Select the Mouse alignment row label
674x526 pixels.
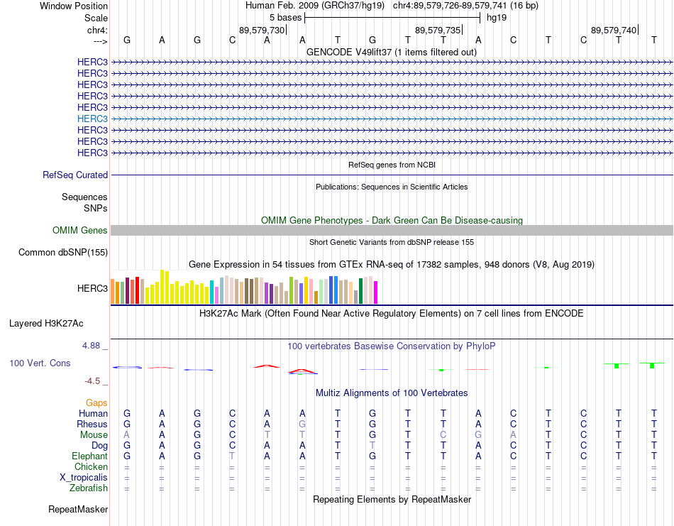(94, 435)
